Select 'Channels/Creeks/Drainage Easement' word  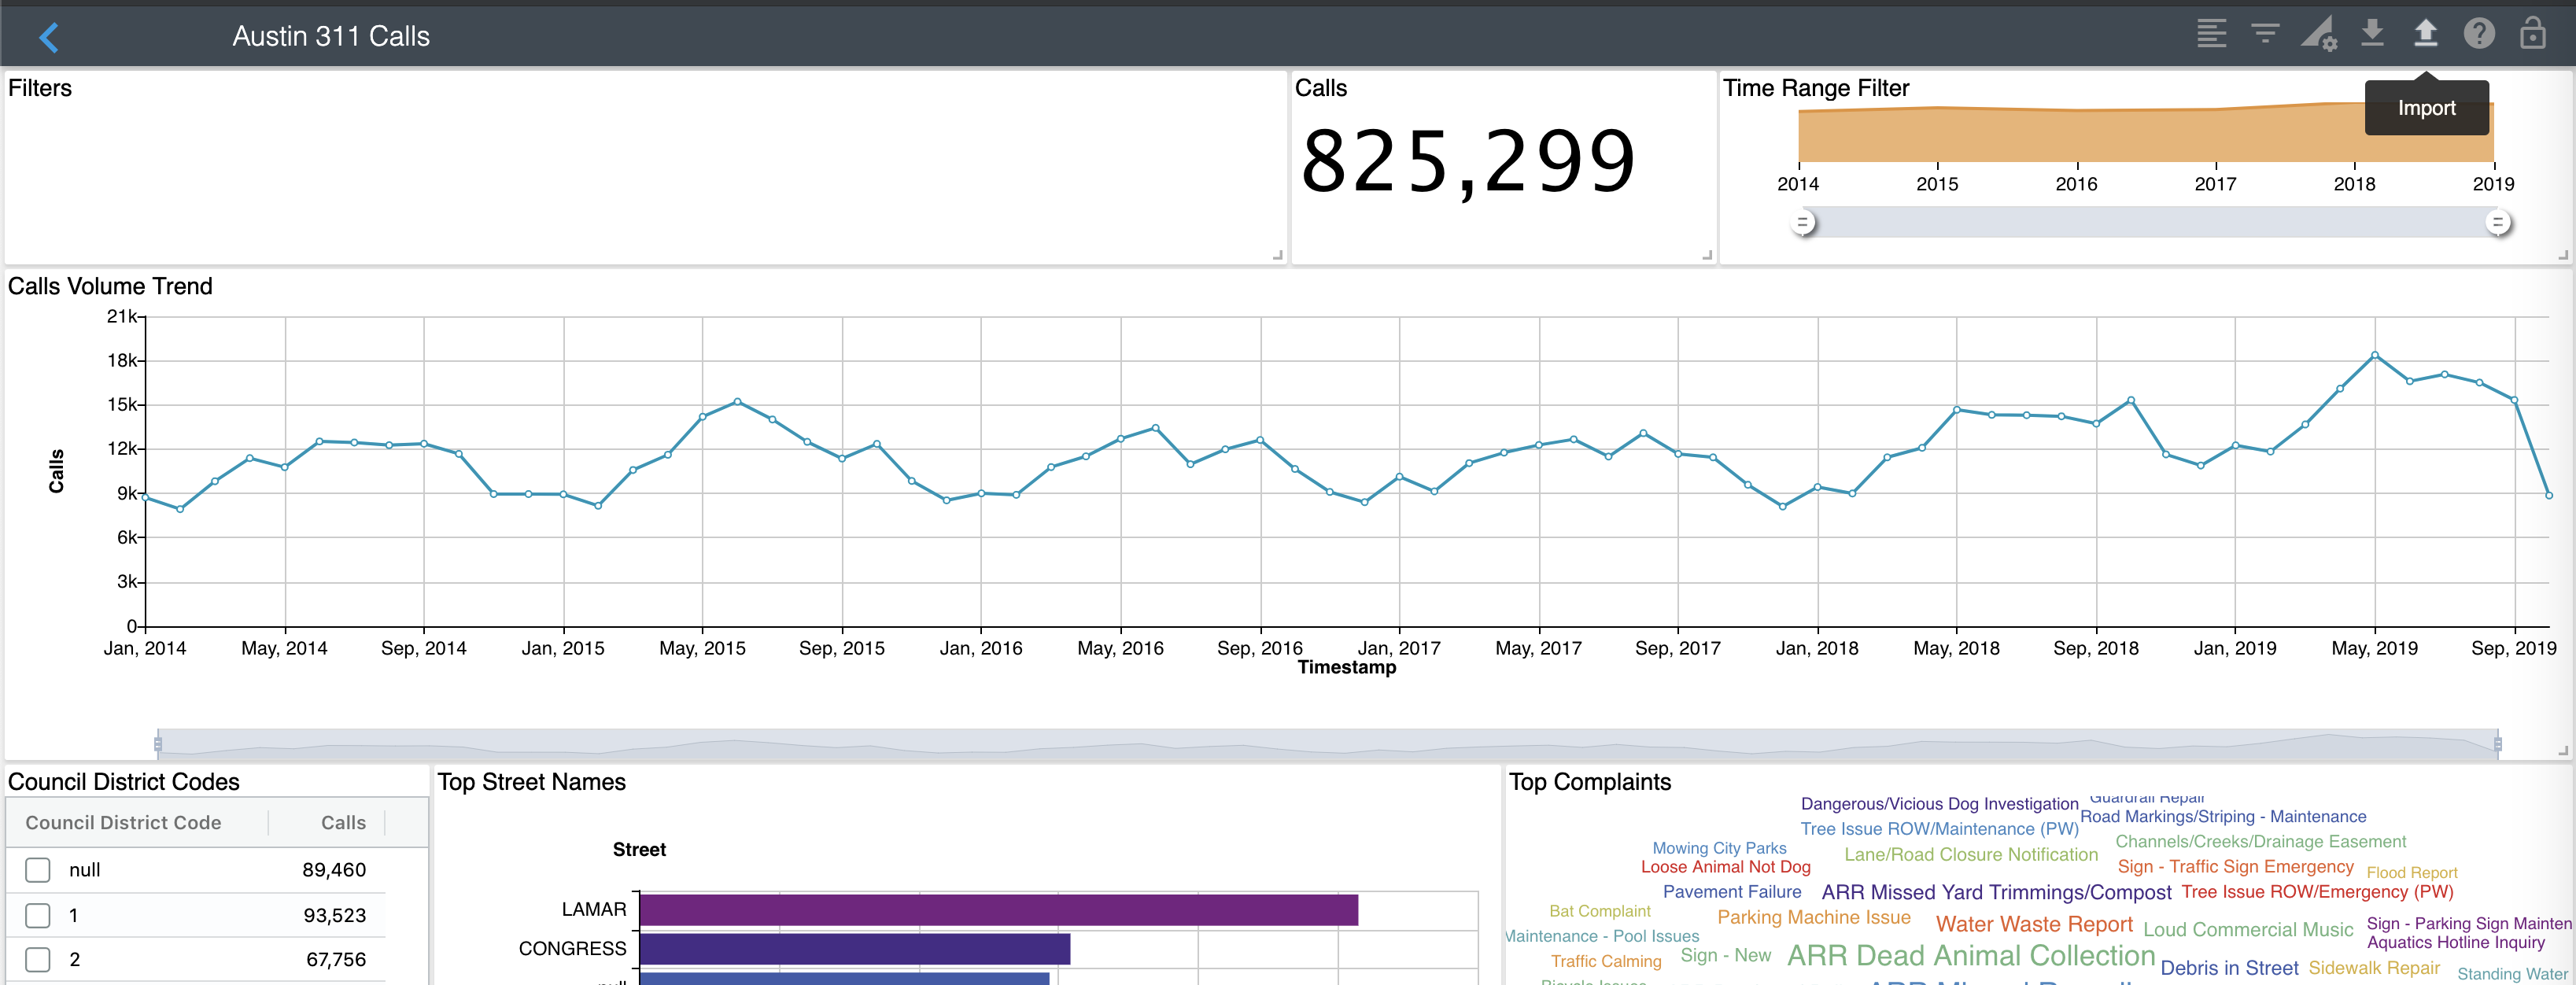(2260, 842)
